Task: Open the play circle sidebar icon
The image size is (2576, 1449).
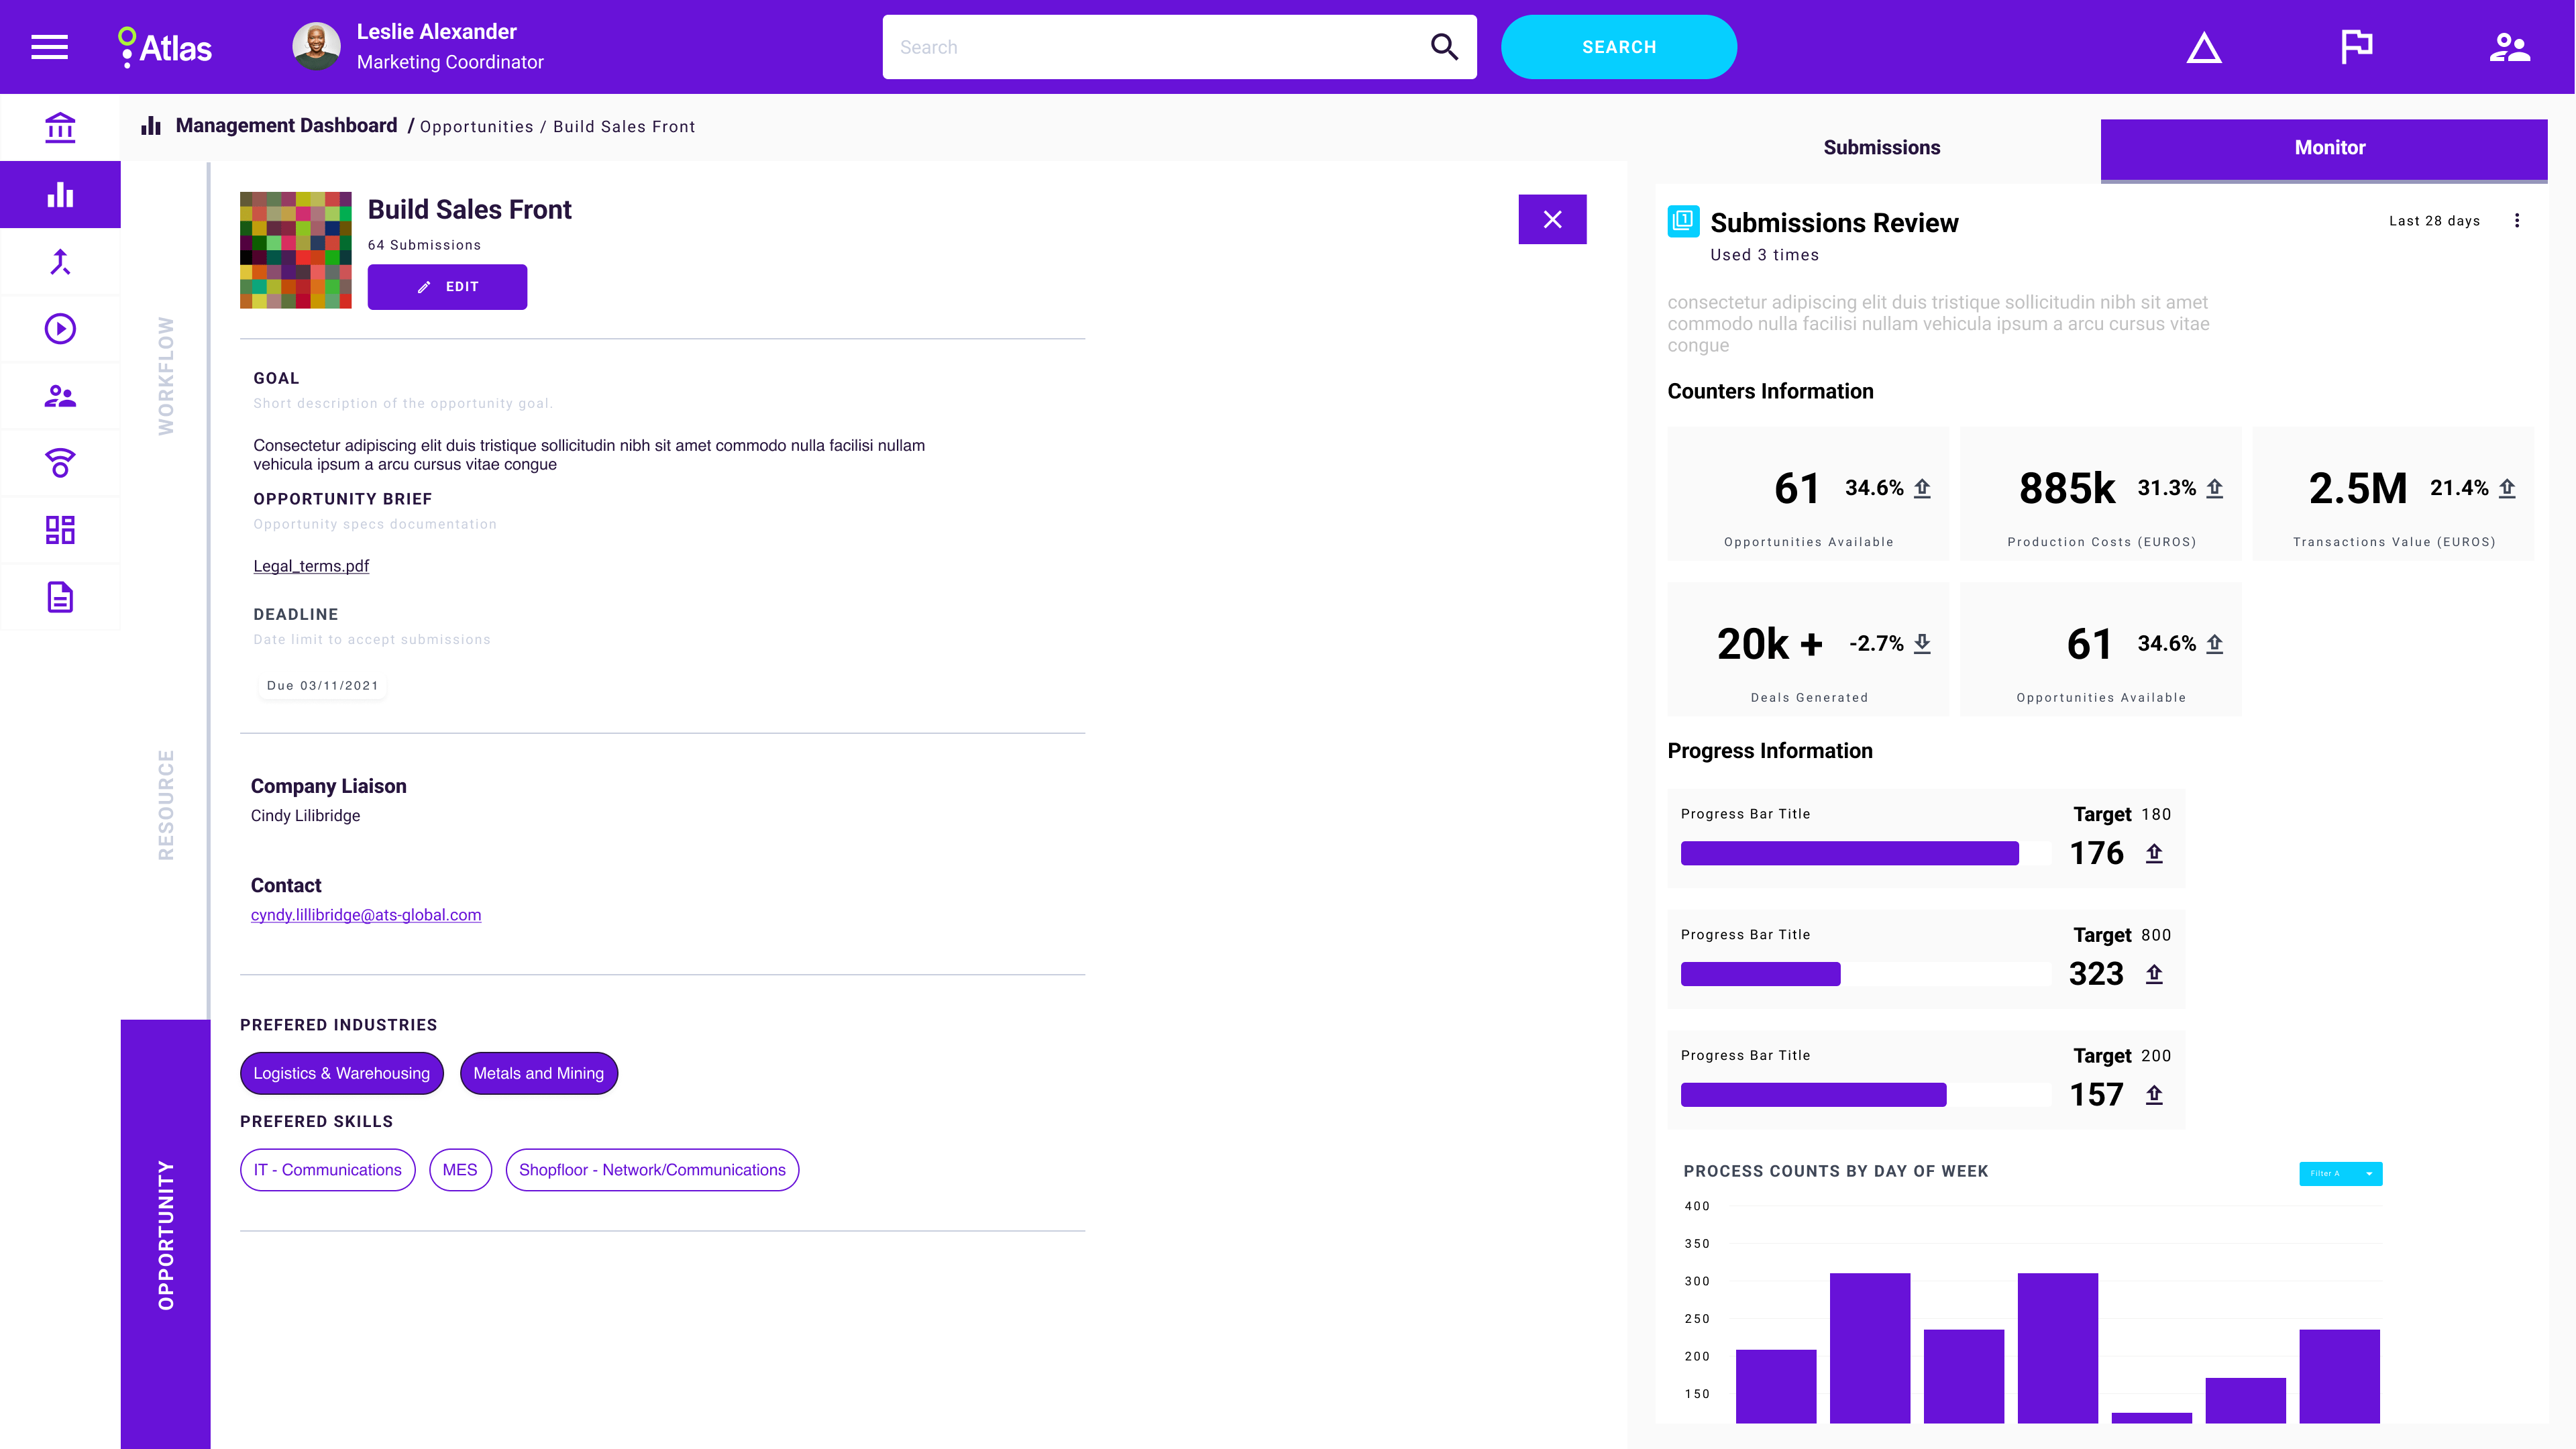Action: pyautogui.click(x=60, y=329)
